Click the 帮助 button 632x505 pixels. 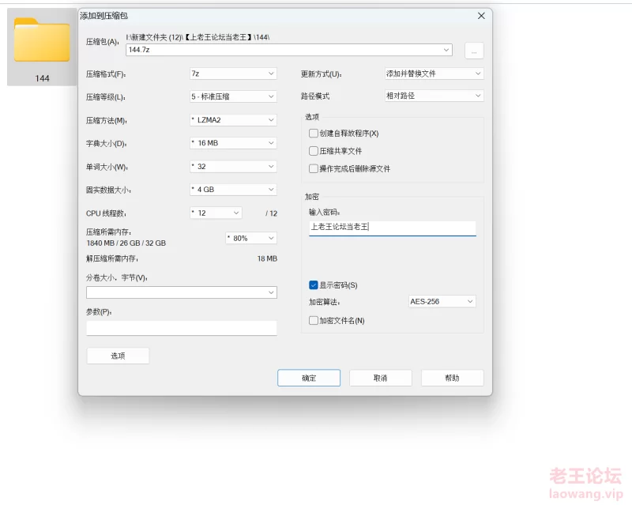[452, 378]
